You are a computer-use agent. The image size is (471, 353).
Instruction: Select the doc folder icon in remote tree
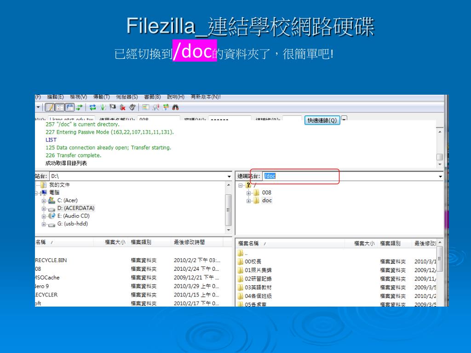coord(256,200)
